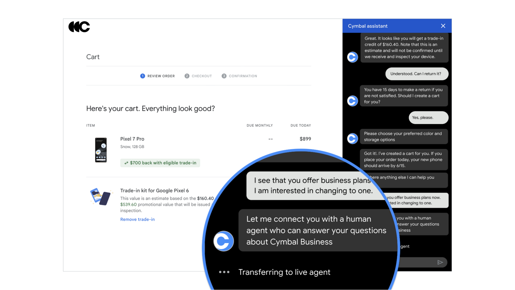
Task: Click the close chat window X icon
Action: click(443, 26)
